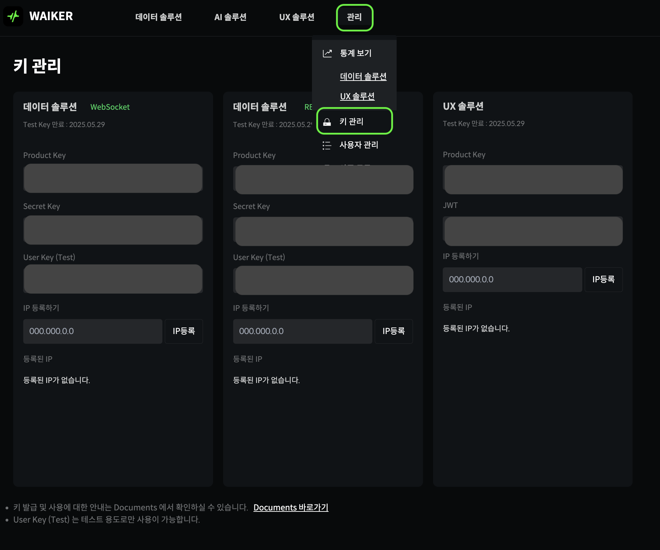Click IP등록 button in UX 솔루션 card
This screenshot has height=550, width=660.
(x=603, y=280)
